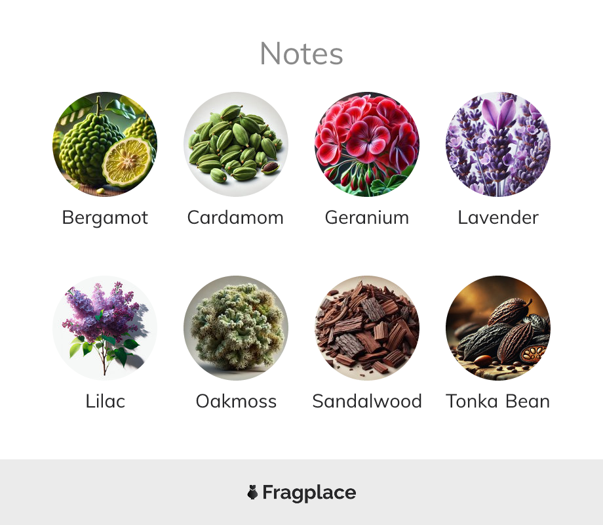Select the Lilac branch image
This screenshot has width=603, height=525.
pos(105,327)
